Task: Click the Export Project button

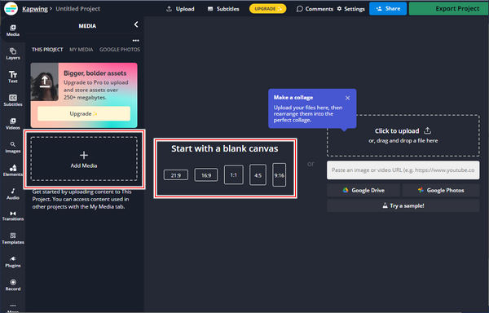Action: (449, 9)
